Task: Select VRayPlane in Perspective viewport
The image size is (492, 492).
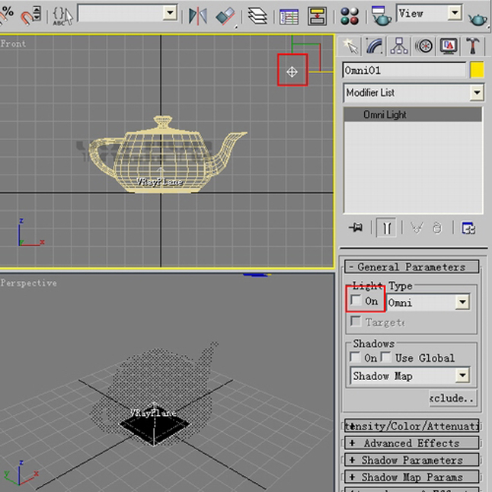Action: tap(154, 424)
